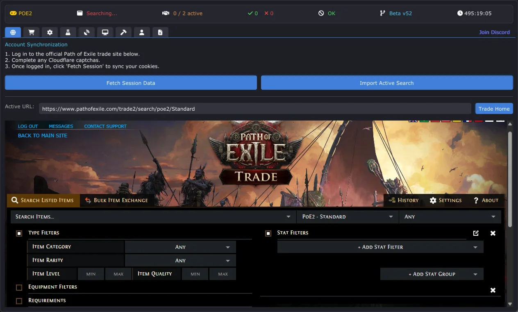Open the History tab label
This screenshot has width=518, height=312.
click(408, 200)
